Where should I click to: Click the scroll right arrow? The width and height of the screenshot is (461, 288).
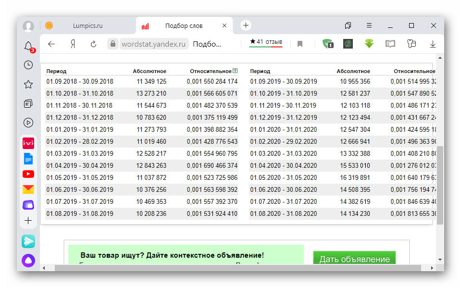(x=432, y=268)
